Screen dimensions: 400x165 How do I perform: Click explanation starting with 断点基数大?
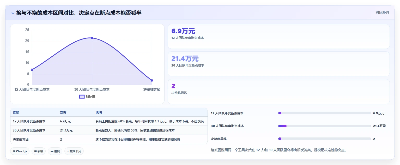pos(135,130)
